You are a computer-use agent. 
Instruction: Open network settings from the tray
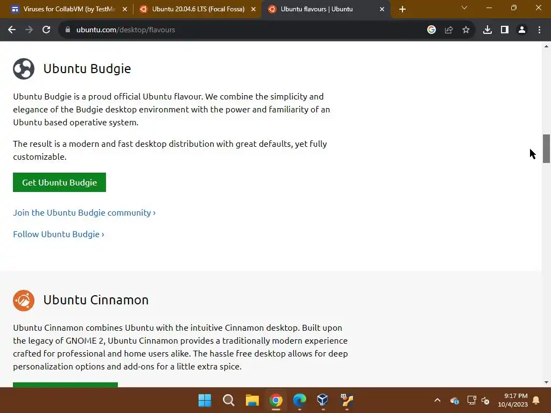point(471,400)
